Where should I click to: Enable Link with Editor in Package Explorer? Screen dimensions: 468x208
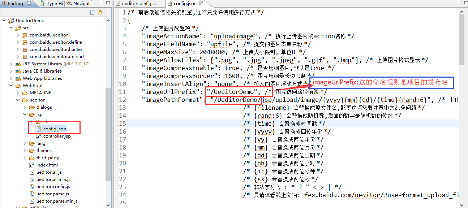(x=100, y=12)
